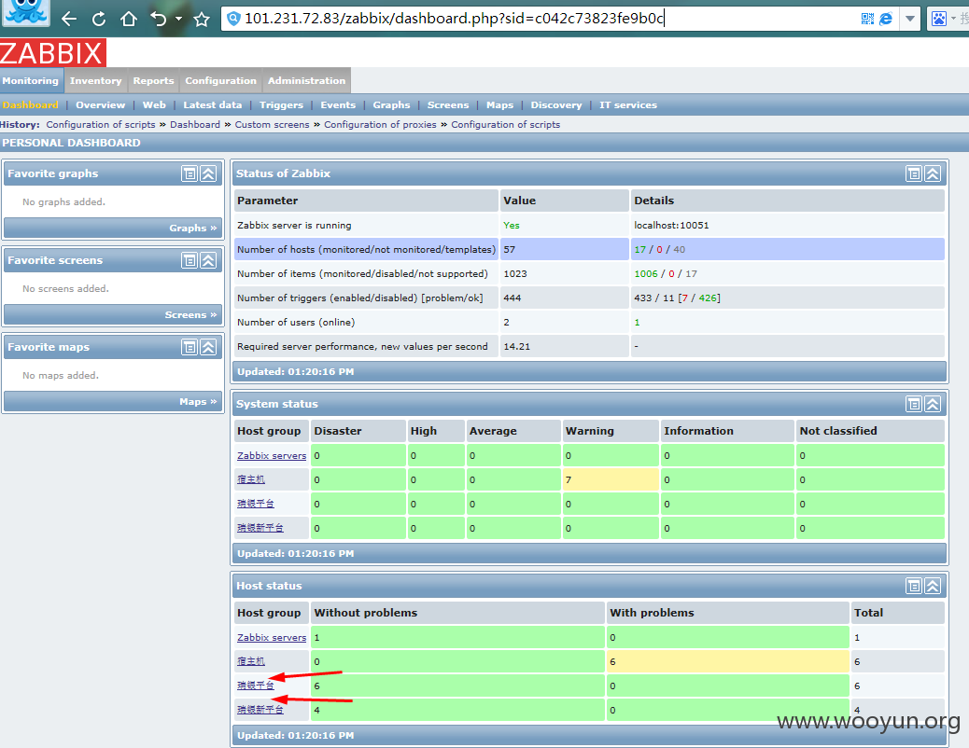This screenshot has height=748, width=969.
Task: Open the Administration tab
Action: [x=306, y=81]
